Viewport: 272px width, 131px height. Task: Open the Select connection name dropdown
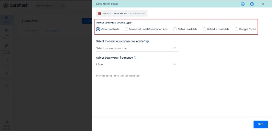point(137,48)
